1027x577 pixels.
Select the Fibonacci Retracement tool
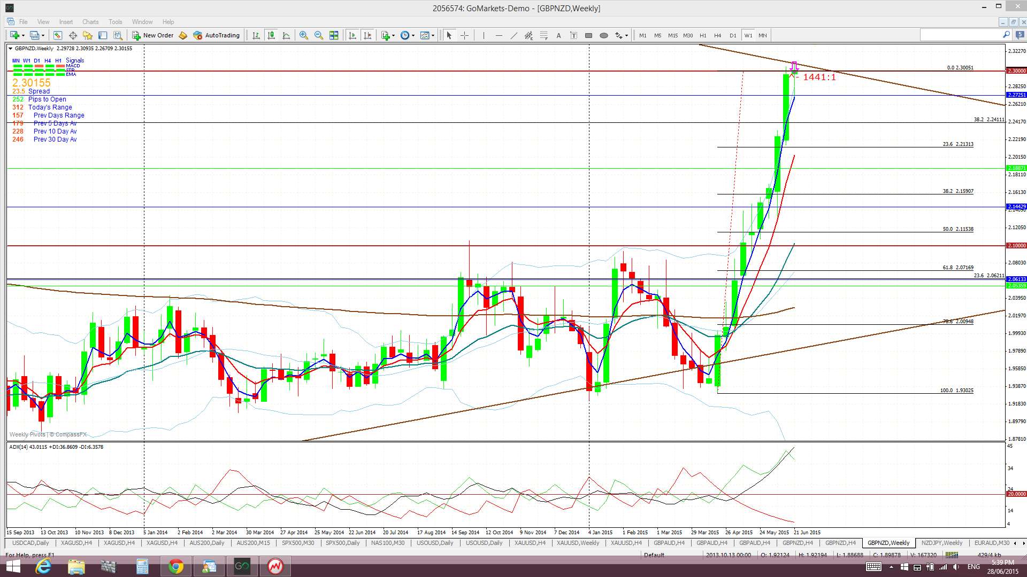(x=543, y=35)
